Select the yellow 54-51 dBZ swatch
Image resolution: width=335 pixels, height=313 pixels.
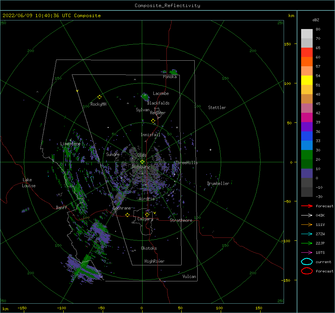[x=307, y=80]
